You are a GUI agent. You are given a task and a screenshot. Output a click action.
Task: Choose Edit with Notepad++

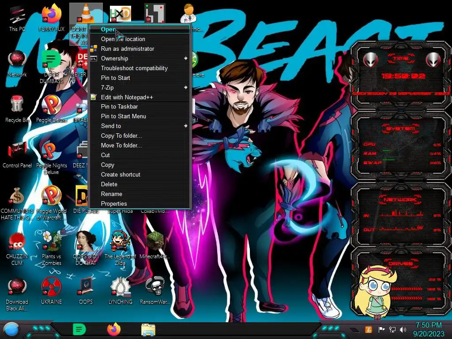(x=140, y=97)
